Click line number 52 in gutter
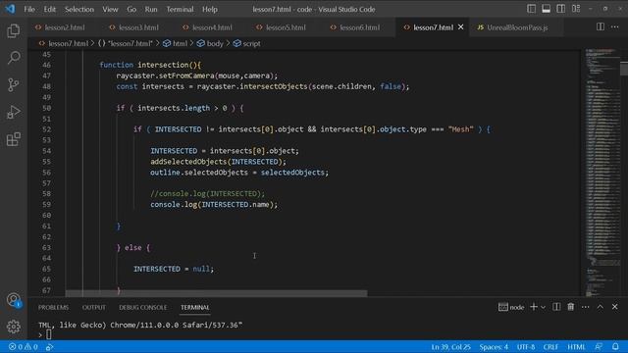Screen dimensions: 628x353 click(x=46, y=129)
